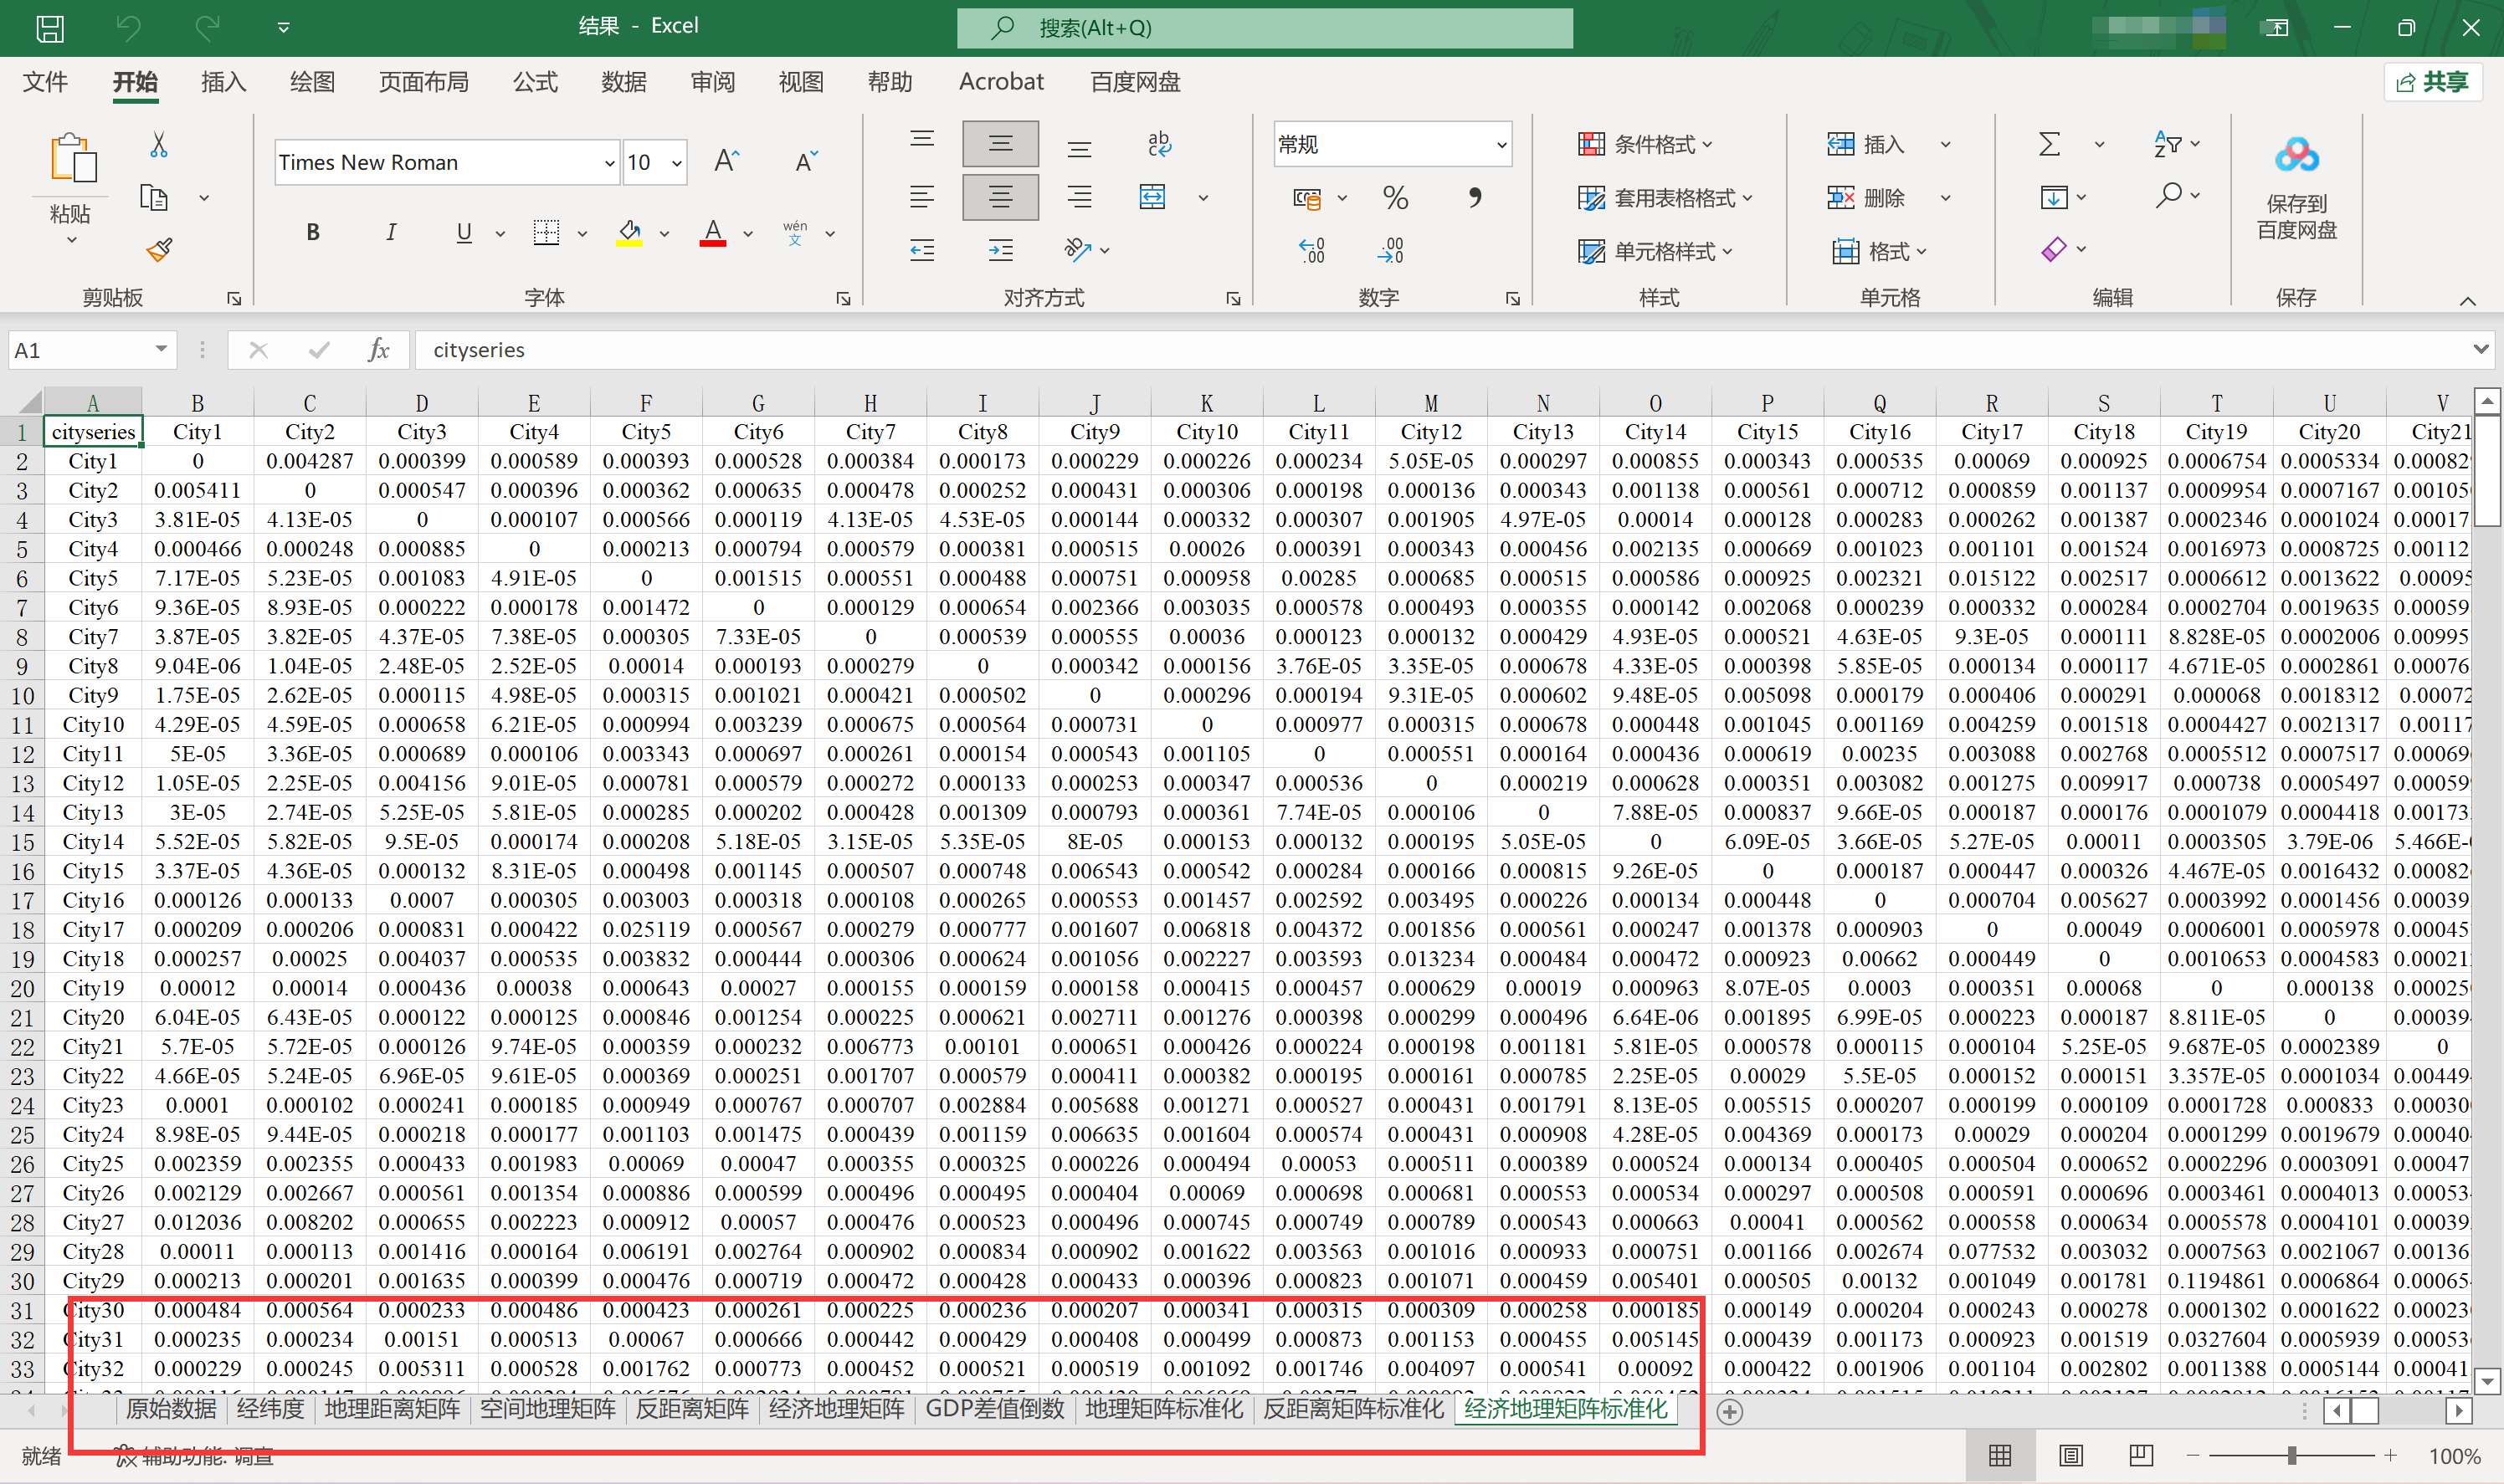Click the Comma Style icon
The height and width of the screenshot is (1484, 2504).
[1475, 198]
